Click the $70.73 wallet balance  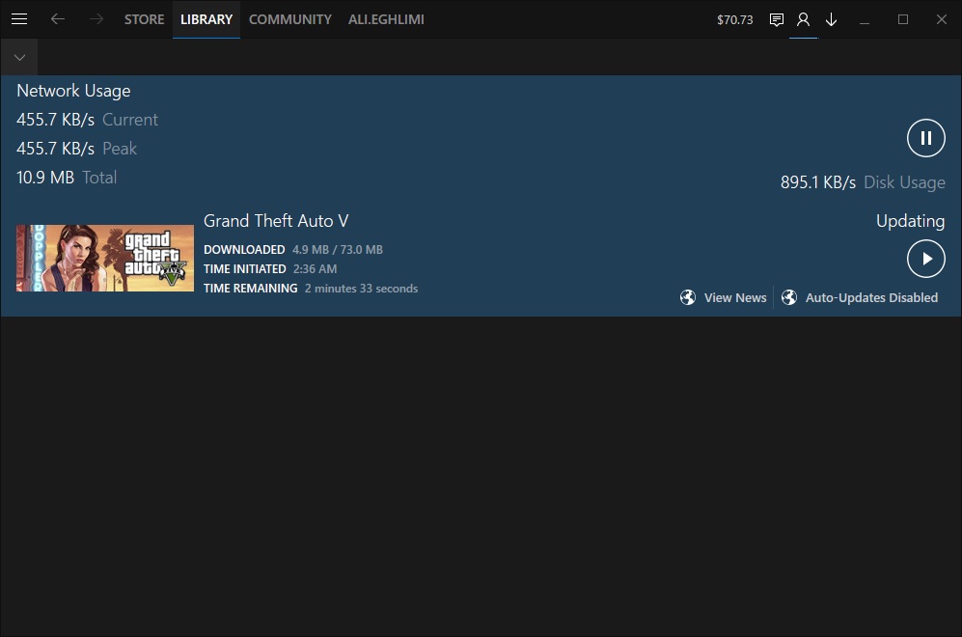(734, 19)
